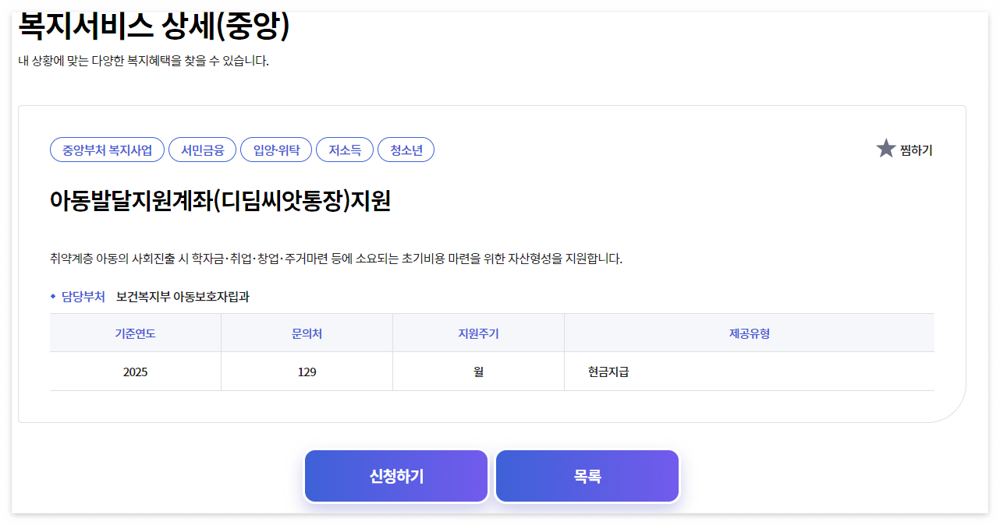The width and height of the screenshot is (1000, 525).
Task: Select the 중앙부처 복지사업 tag
Action: coord(106,150)
